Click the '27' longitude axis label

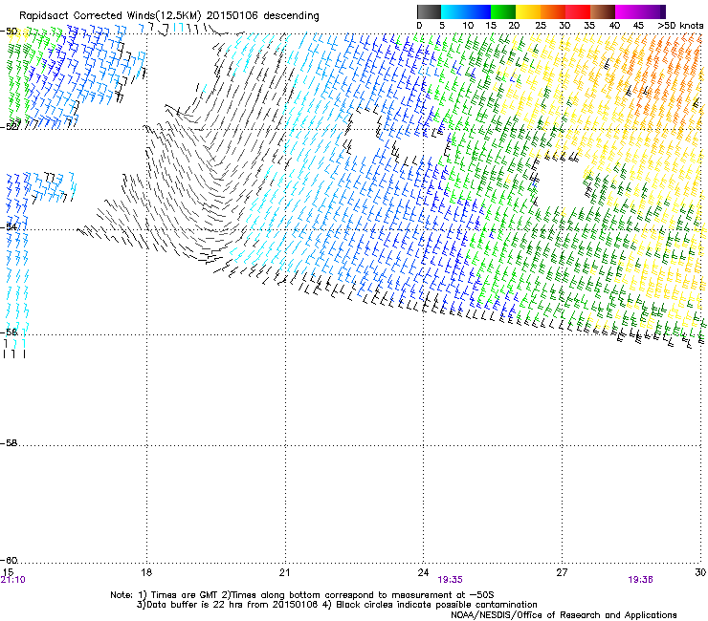[x=562, y=572]
